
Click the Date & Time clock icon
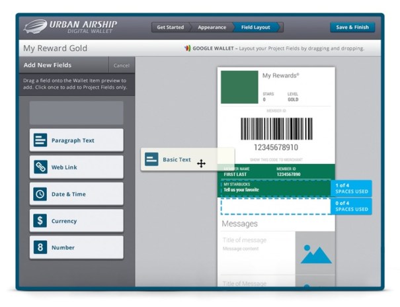[x=40, y=195]
